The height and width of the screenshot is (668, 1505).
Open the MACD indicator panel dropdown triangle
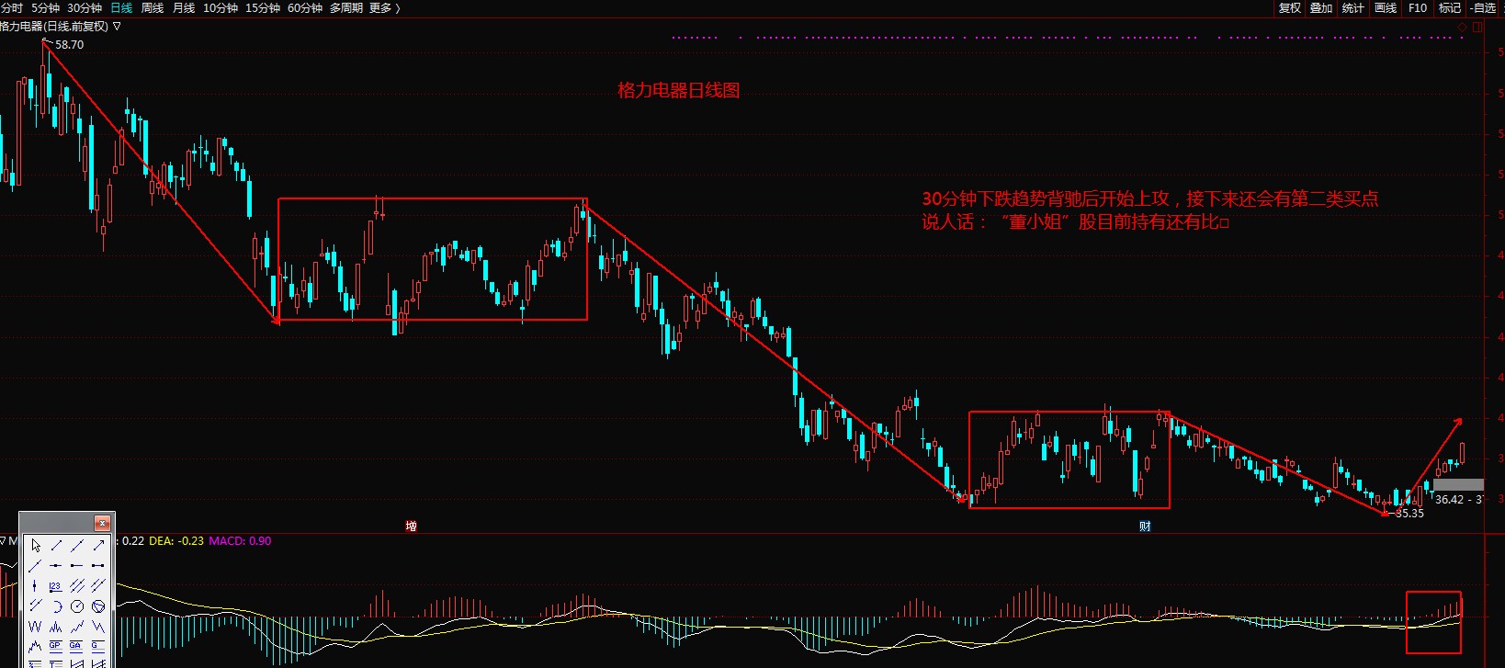coord(4,541)
